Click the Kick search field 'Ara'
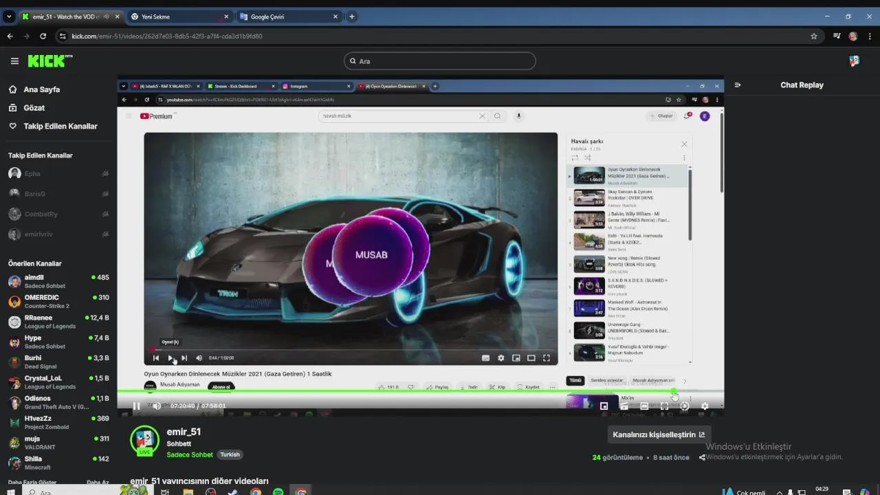The width and height of the screenshot is (880, 495). point(439,61)
